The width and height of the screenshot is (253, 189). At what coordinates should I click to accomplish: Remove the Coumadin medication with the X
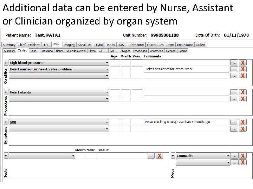(x=243, y=156)
